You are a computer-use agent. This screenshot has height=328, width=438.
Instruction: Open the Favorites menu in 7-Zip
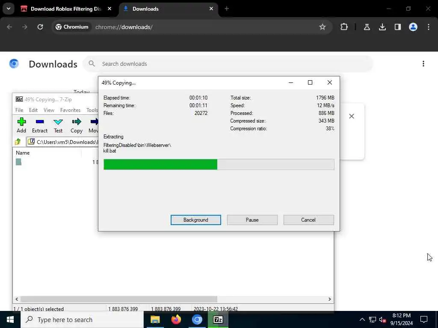[x=70, y=110]
